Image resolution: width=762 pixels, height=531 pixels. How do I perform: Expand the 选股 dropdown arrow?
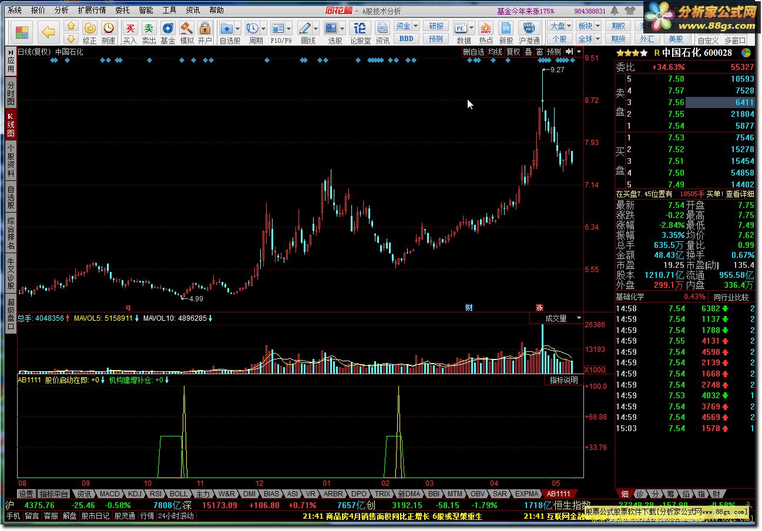[342, 28]
